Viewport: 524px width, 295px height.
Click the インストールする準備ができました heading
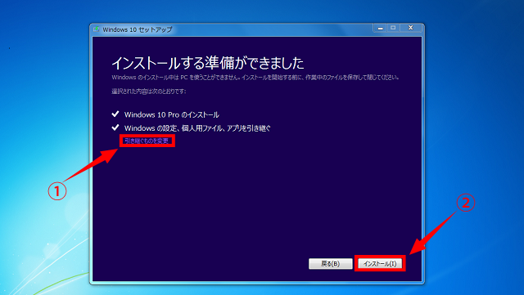pos(207,63)
